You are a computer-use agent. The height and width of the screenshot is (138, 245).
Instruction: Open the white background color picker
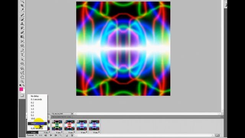[x=24, y=91]
